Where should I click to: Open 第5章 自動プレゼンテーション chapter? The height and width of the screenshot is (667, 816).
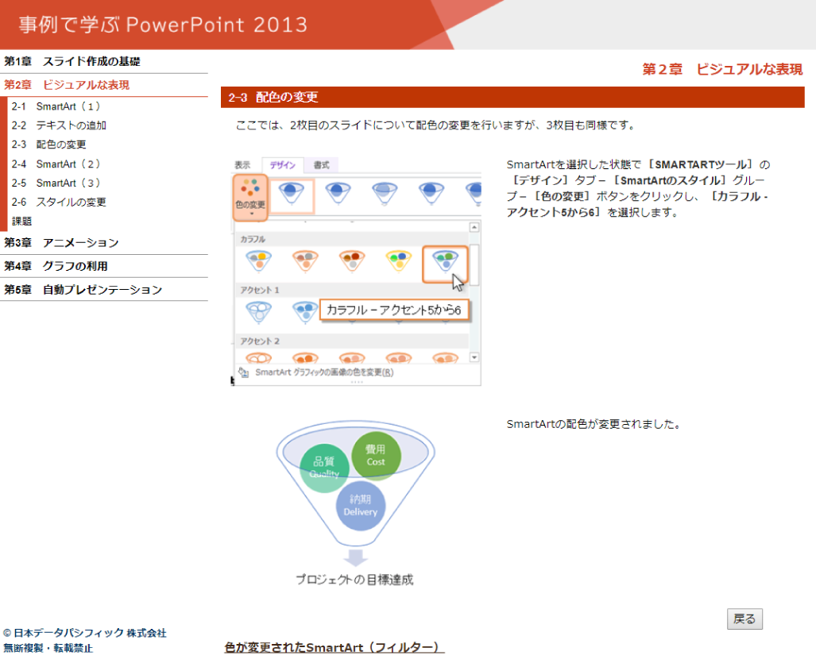[83, 290]
